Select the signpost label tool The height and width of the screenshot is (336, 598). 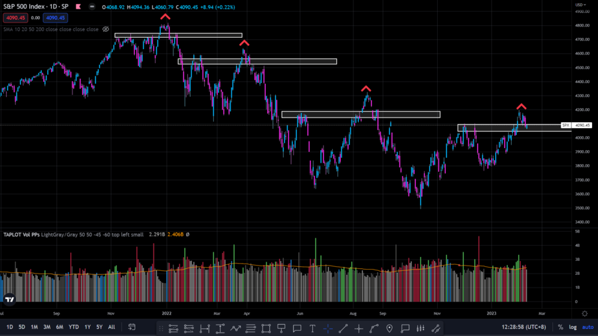point(282,328)
